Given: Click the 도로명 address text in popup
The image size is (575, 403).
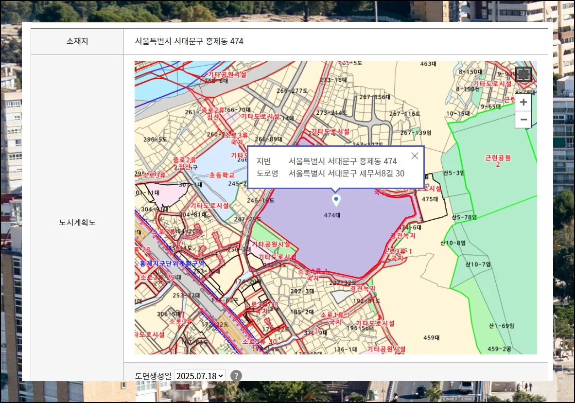Looking at the screenshot, I should click(346, 173).
